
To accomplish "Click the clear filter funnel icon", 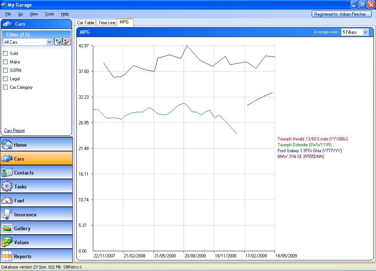I will (x=66, y=42).
